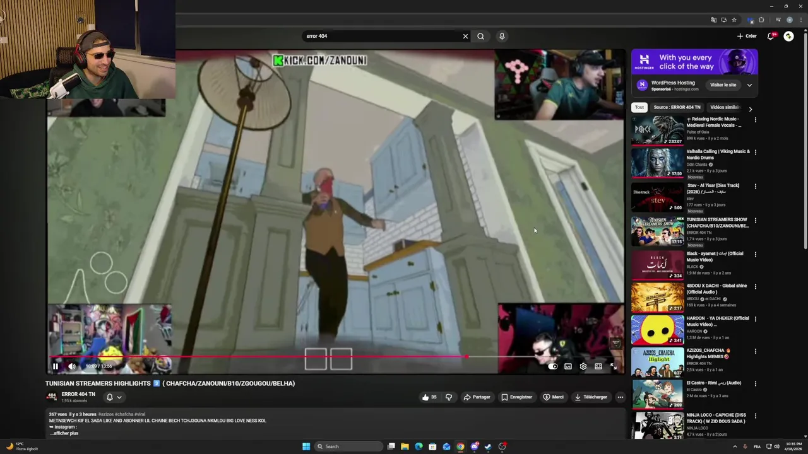Open options menu for Valhalla Calling video

point(755,152)
